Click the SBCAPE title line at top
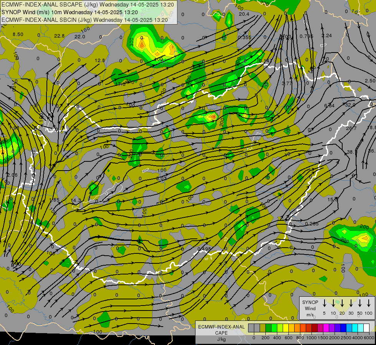This screenshot has width=376, height=345. pos(88,5)
